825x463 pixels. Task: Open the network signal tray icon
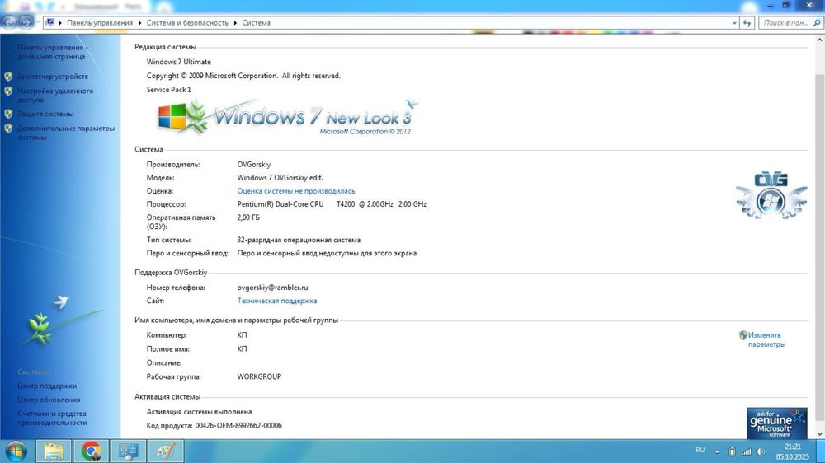tap(746, 451)
